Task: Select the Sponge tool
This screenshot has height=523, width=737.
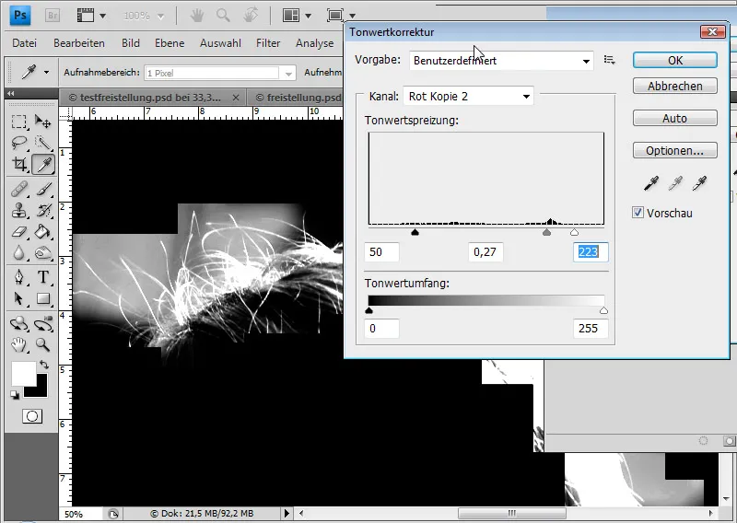Action: tap(43, 253)
